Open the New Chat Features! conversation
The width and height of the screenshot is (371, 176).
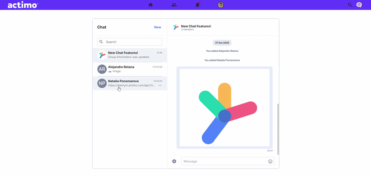click(x=130, y=55)
